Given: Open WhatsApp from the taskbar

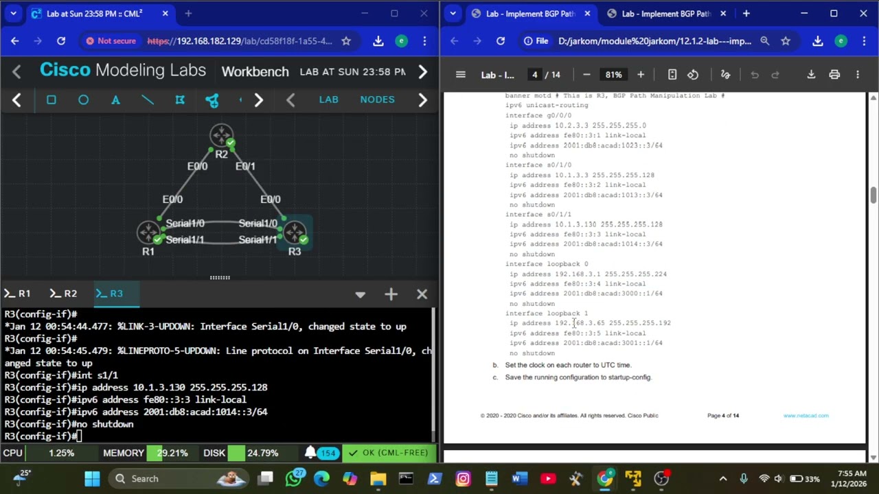Looking at the screenshot, I should 293,479.
